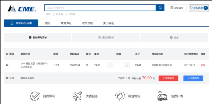
Task: Click the CME logo
Action: pos(22,9)
